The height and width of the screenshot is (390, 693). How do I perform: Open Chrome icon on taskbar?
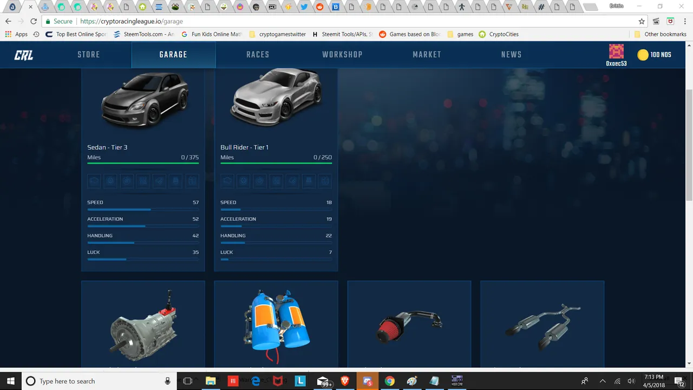(389, 381)
